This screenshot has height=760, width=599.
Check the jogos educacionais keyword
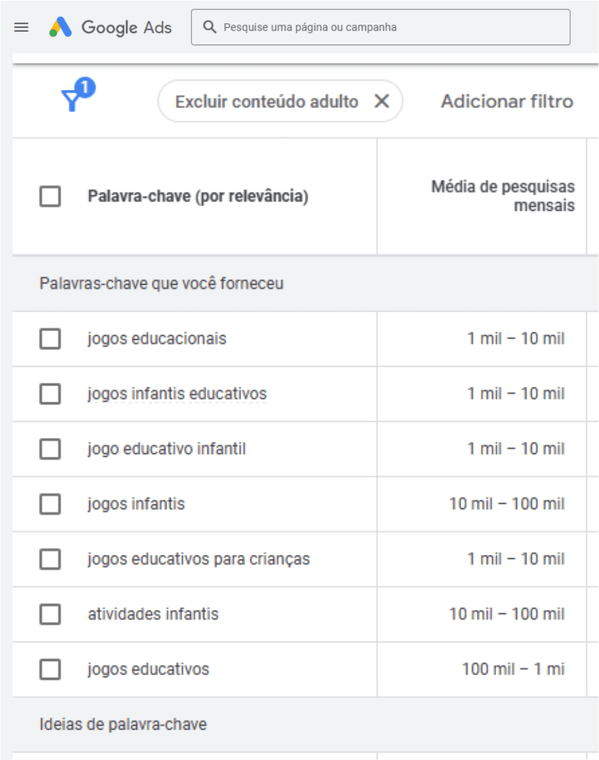(x=50, y=339)
